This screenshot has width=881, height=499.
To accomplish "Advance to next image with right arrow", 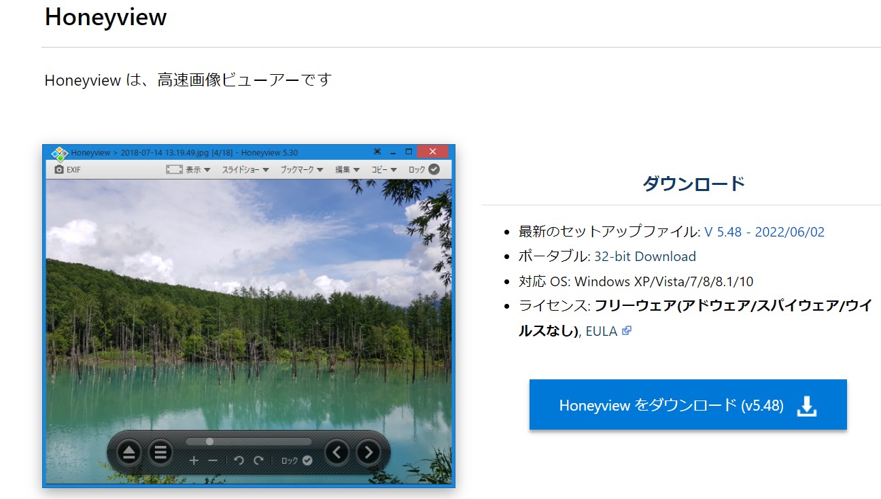I will tap(368, 451).
